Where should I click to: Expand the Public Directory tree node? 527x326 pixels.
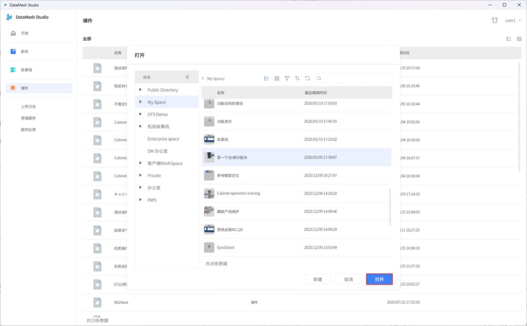(x=140, y=90)
